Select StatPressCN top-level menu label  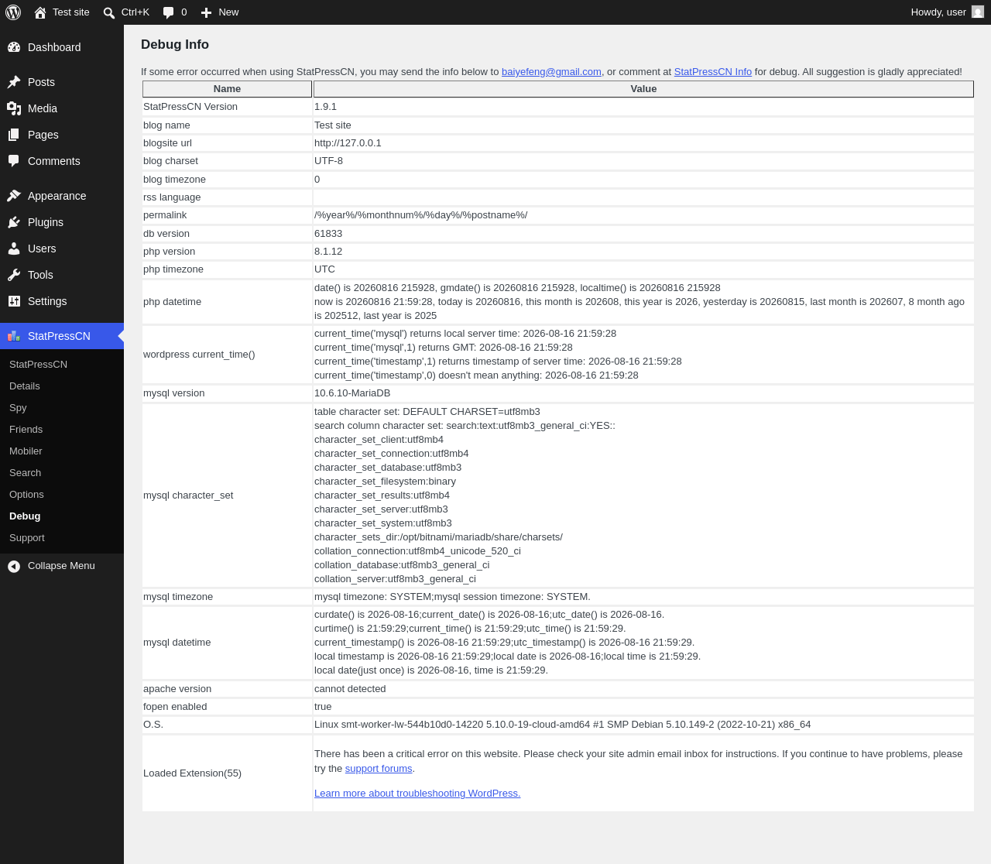click(59, 336)
